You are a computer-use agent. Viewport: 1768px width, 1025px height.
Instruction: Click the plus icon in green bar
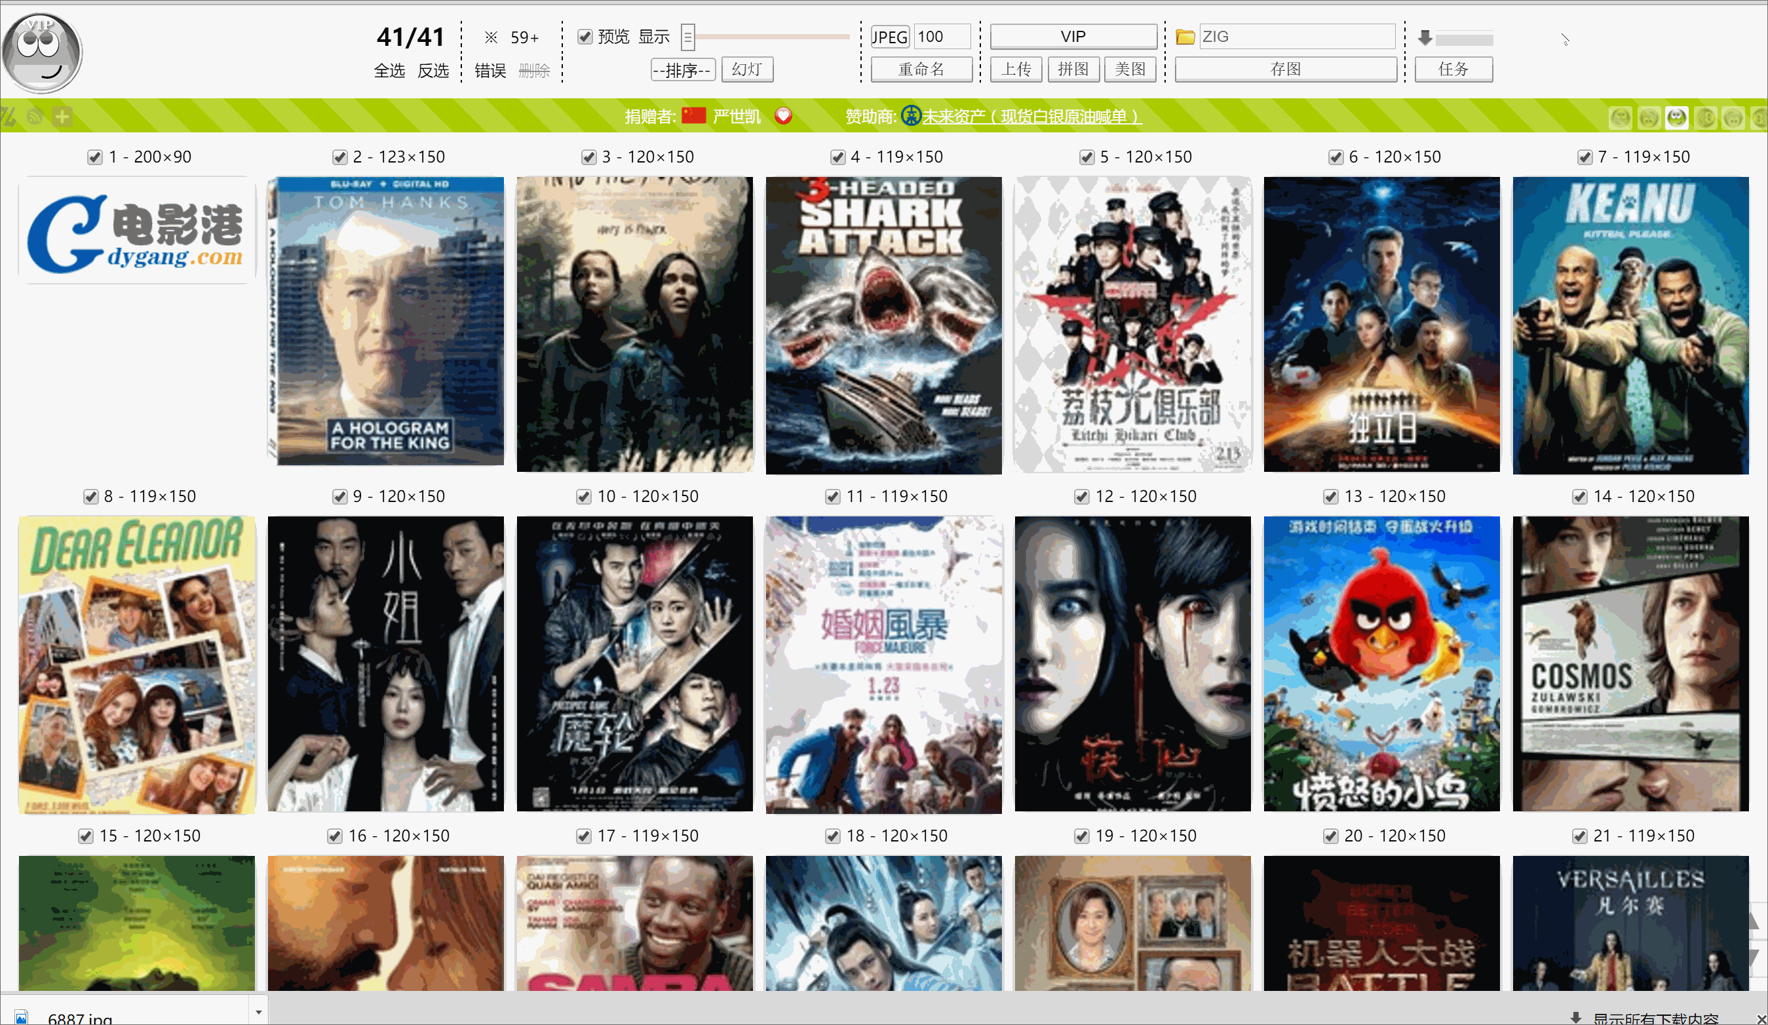(62, 117)
